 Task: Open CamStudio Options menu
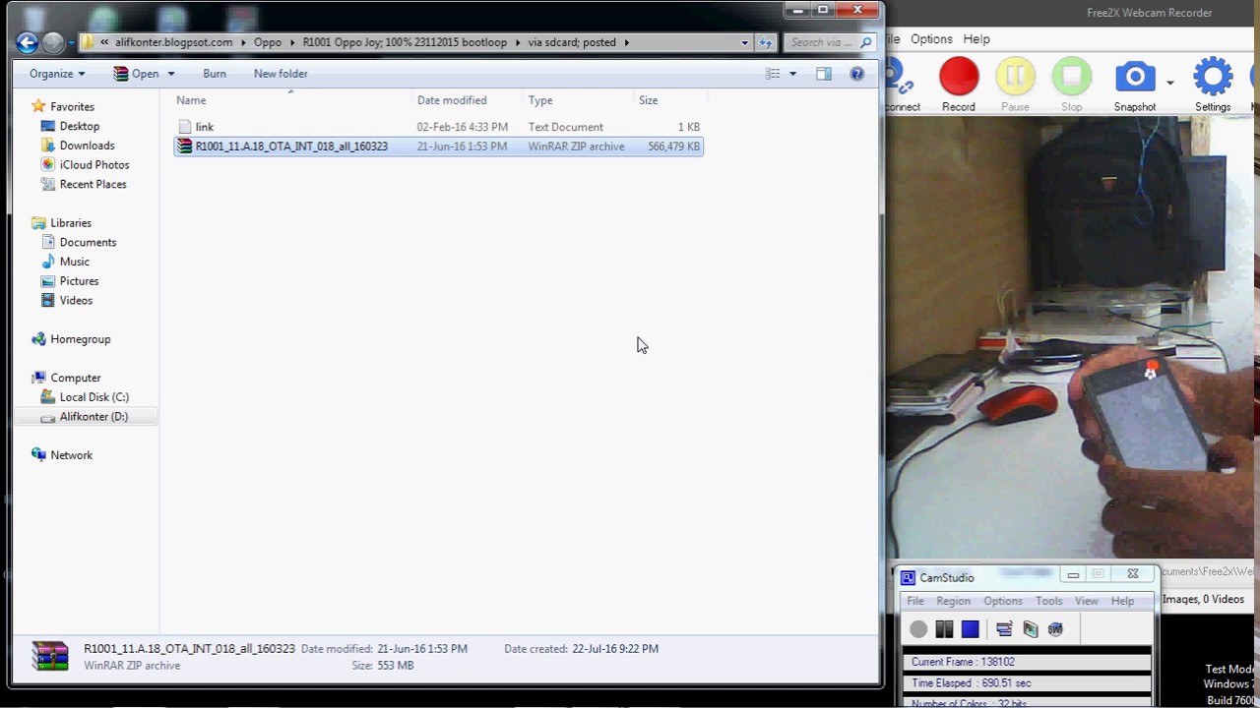tap(1003, 601)
